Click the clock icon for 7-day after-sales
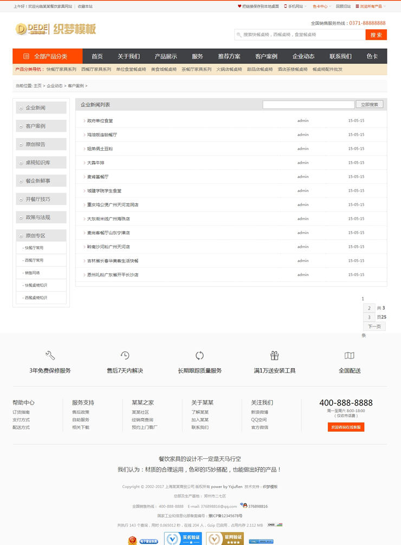Viewport: 401px width, 545px height. pyautogui.click(x=125, y=356)
